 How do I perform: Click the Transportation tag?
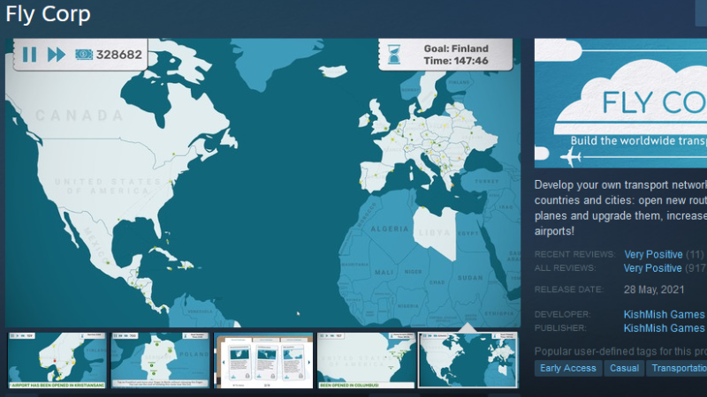tap(677, 368)
